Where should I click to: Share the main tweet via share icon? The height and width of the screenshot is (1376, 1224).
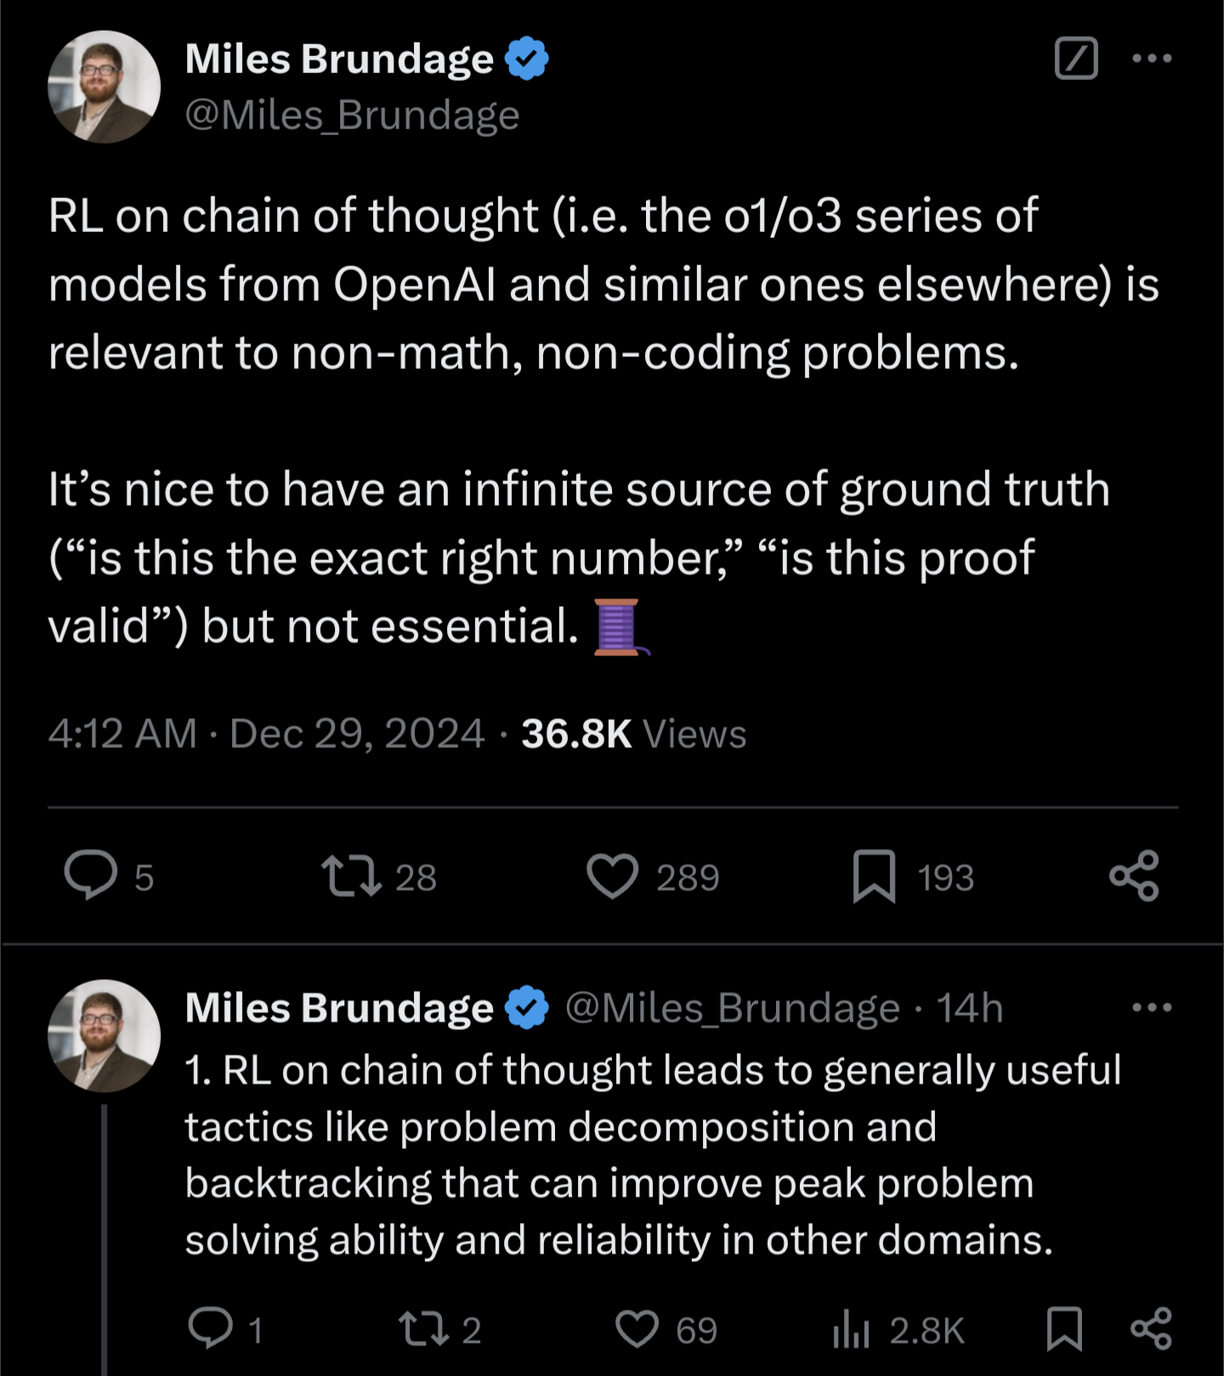tap(1135, 875)
